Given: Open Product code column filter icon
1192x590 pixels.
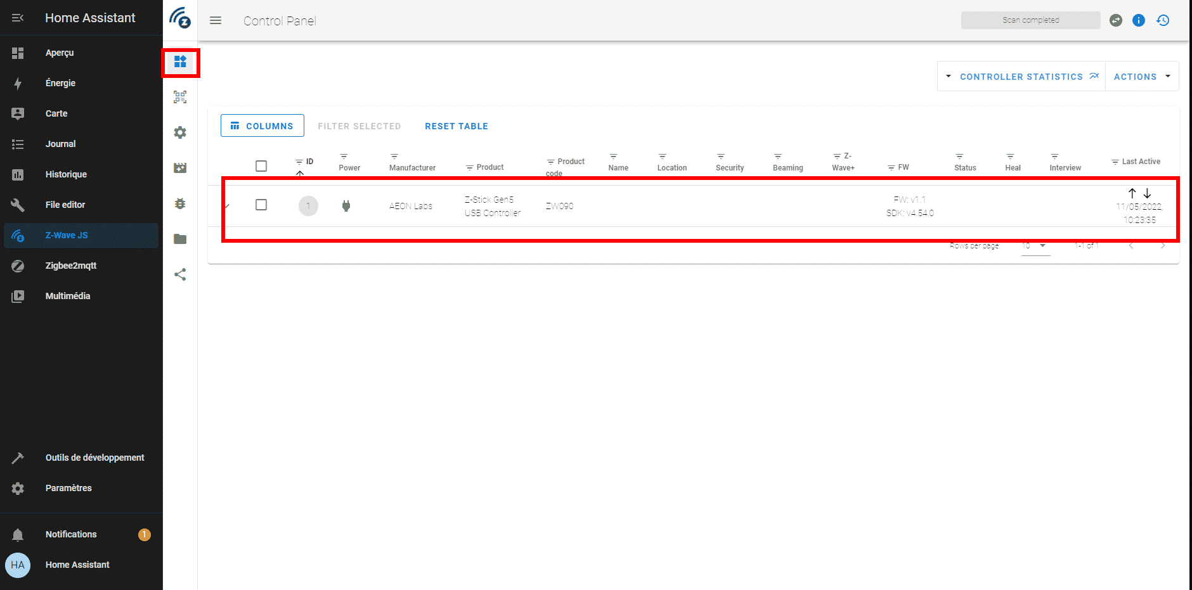Looking at the screenshot, I should [551, 162].
